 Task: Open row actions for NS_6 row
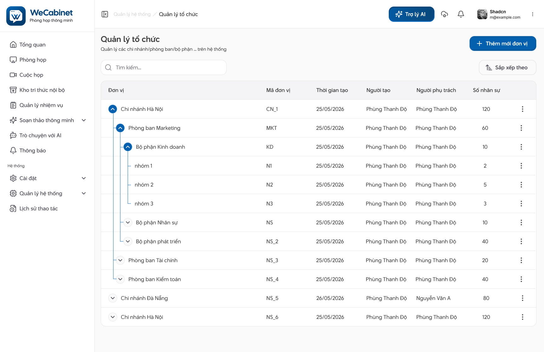[523, 317]
